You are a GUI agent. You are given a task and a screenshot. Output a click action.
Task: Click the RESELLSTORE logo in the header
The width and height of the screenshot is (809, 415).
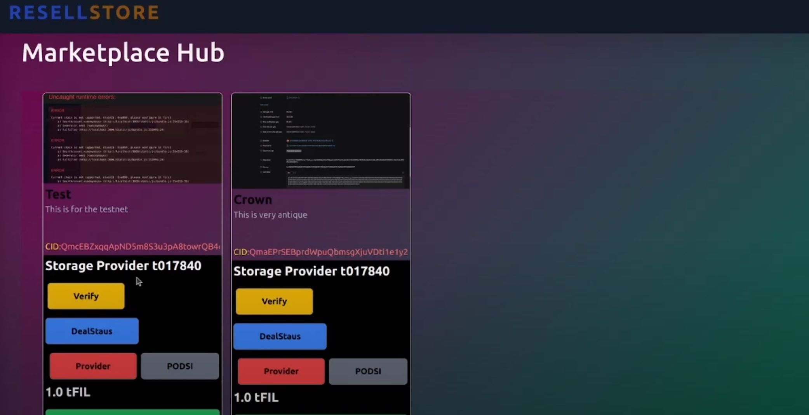pyautogui.click(x=84, y=12)
